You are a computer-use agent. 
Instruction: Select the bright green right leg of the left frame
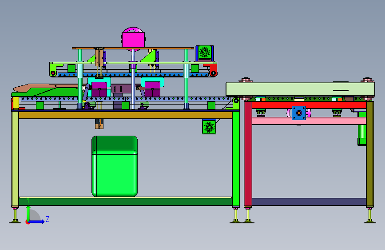[x=236, y=159]
